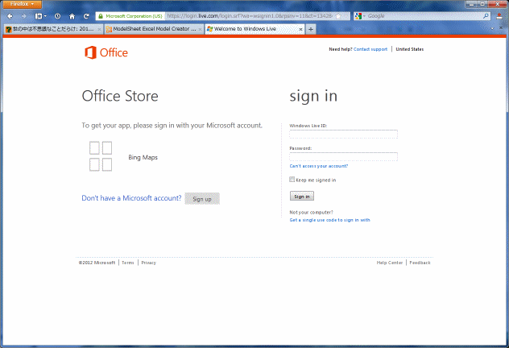The image size is (509, 348).
Task: Select the Welcome to Windows Live tab
Action: click(254, 29)
